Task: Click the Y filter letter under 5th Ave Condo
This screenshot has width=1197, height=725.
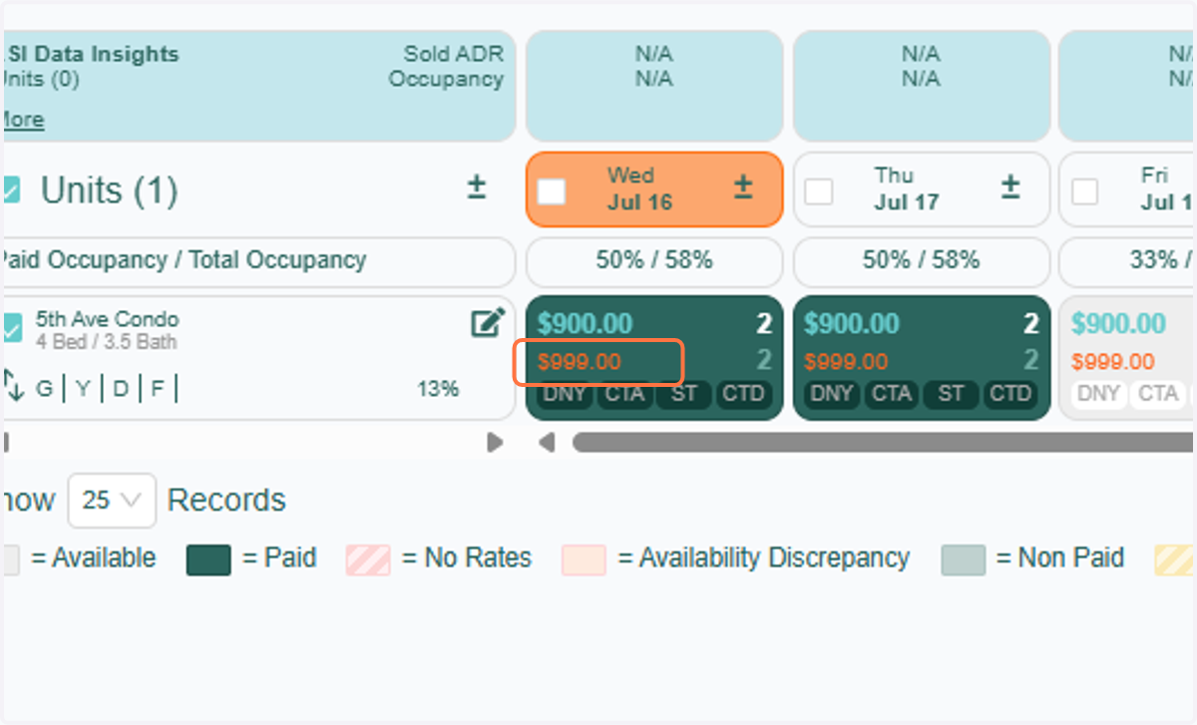Action: (x=82, y=389)
